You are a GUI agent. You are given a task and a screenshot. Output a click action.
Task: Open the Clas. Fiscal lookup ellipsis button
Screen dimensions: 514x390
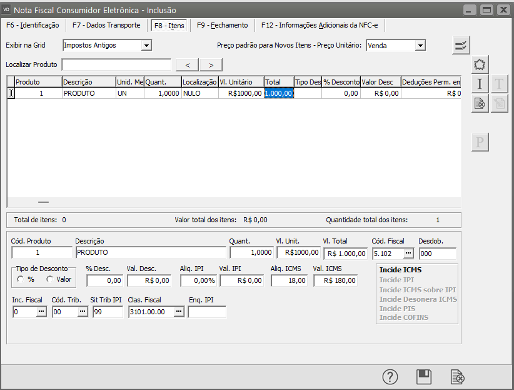point(179,312)
